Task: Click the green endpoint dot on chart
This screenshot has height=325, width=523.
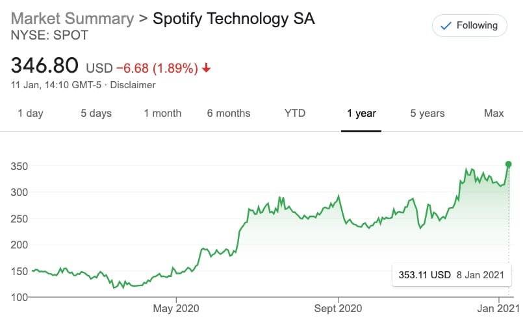Action: click(x=509, y=164)
